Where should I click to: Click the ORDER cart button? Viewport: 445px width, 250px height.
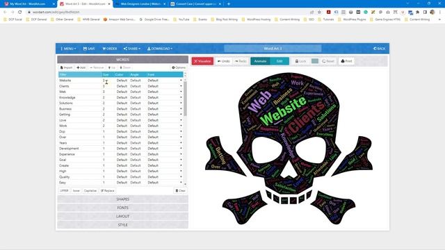(x=110, y=49)
